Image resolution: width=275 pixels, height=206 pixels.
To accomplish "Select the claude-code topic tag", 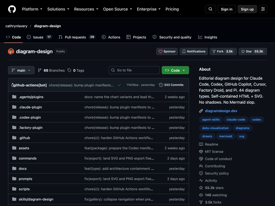I will 236,119.
